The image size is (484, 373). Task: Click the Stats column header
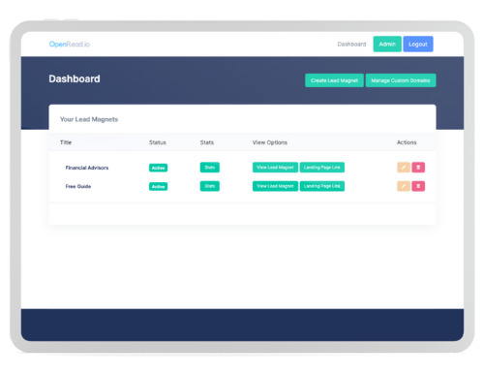[207, 142]
